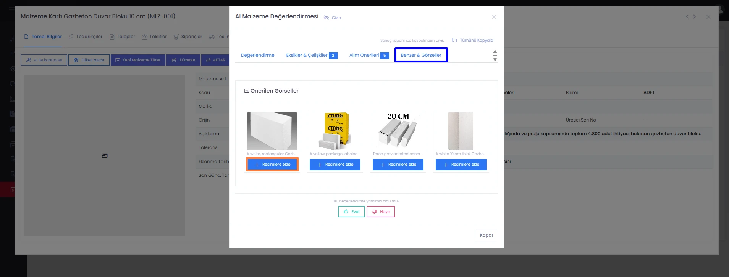Click the Etiket Yazdır button
729x277 pixels.
point(89,60)
